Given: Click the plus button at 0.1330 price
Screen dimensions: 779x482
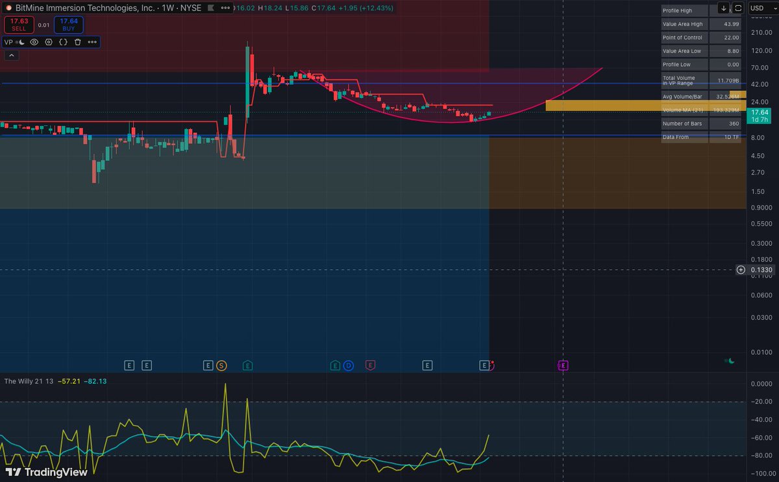Looking at the screenshot, I should tap(741, 270).
